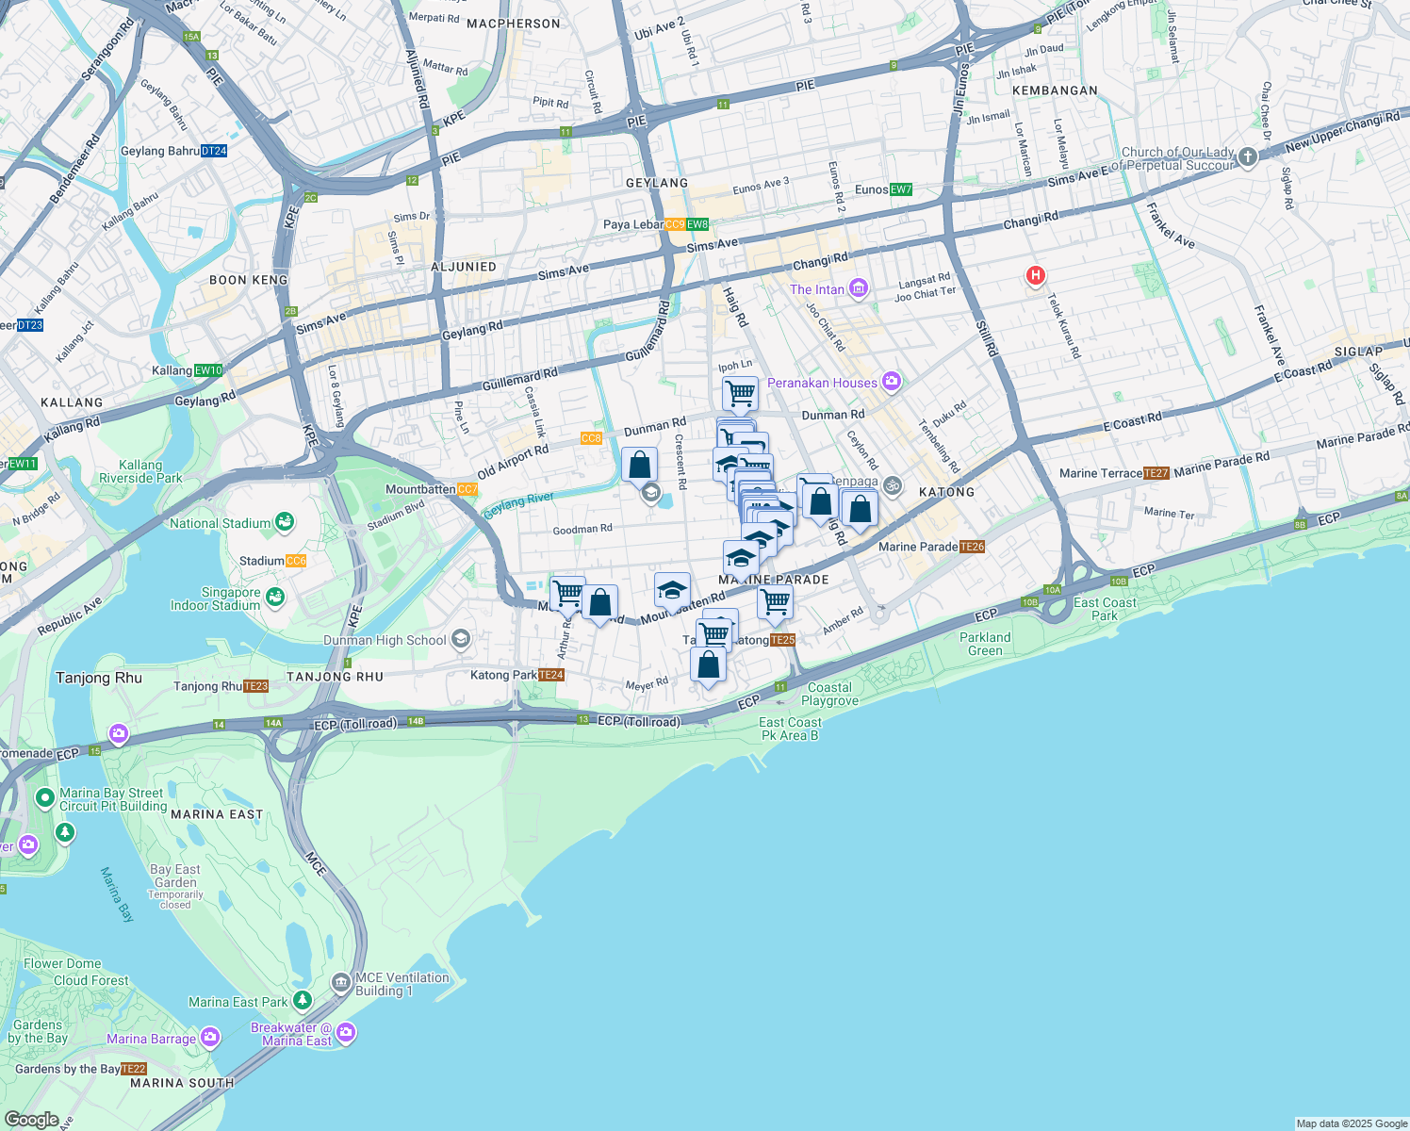Image resolution: width=1410 pixels, height=1131 pixels.
Task: Click the Katong Park TE24 station badge
Action: (x=551, y=675)
